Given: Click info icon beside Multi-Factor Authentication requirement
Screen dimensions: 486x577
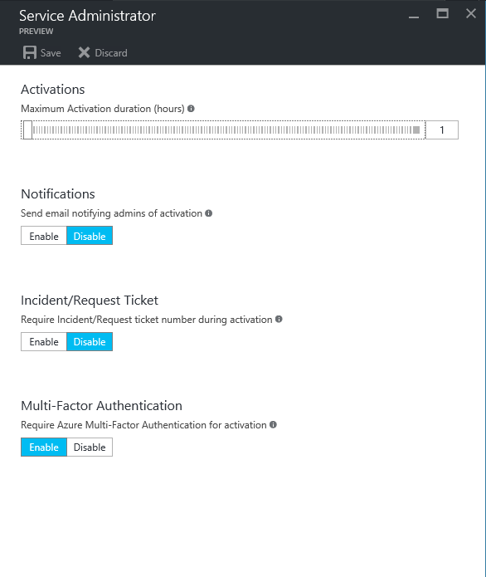Looking at the screenshot, I should (x=273, y=424).
